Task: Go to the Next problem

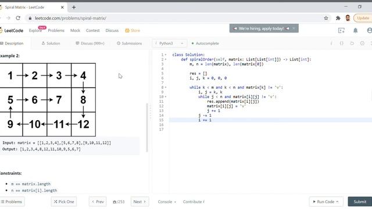Action: click(139, 201)
